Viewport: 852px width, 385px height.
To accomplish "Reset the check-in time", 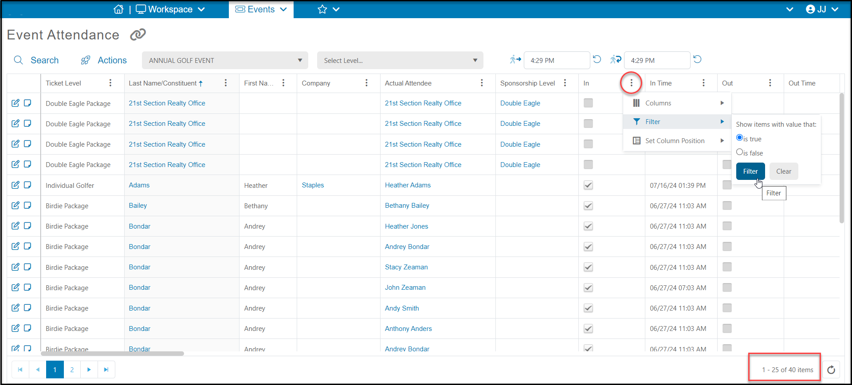I will [x=597, y=59].
